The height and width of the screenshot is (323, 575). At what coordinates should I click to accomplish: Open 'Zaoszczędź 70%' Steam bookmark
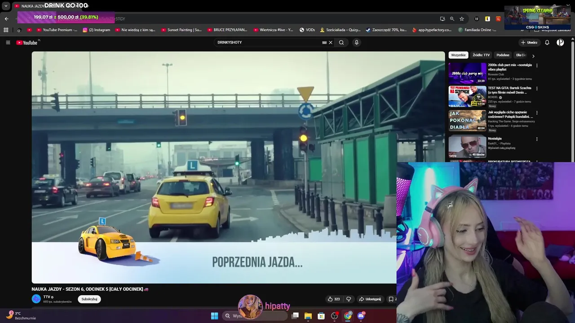point(386,30)
